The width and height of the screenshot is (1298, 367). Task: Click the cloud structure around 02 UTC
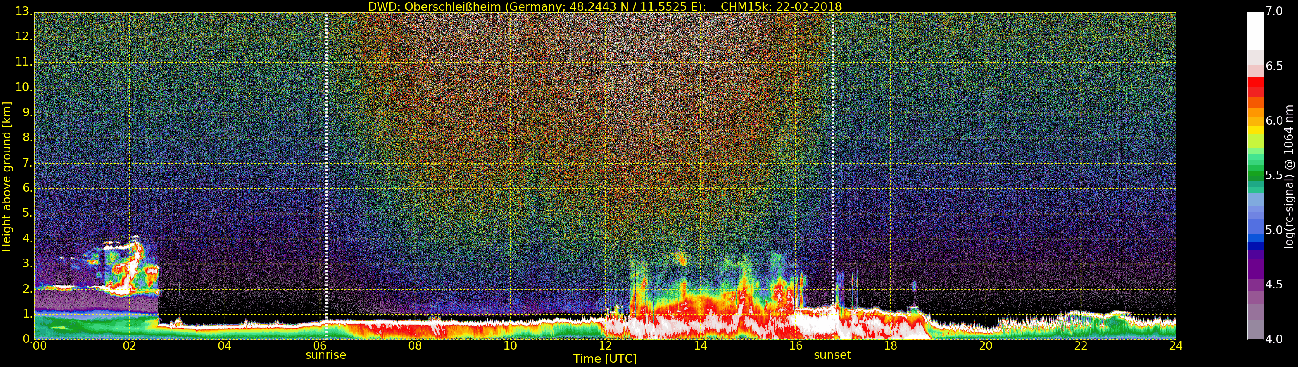click(126, 269)
